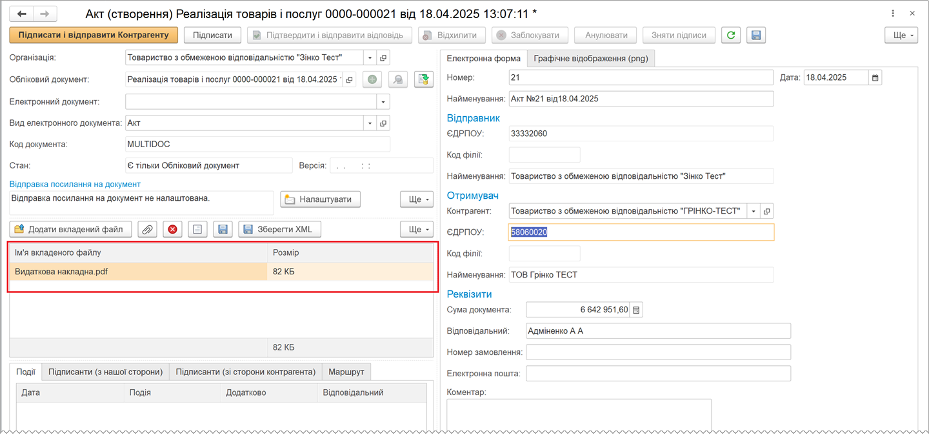Open the Вид електронного документа record
The image size is (929, 435).
coord(383,123)
